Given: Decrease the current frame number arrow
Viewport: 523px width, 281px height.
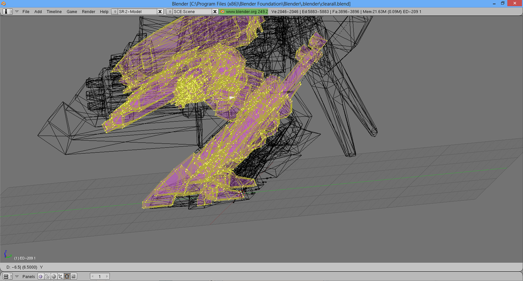Looking at the screenshot, I should (x=93, y=276).
